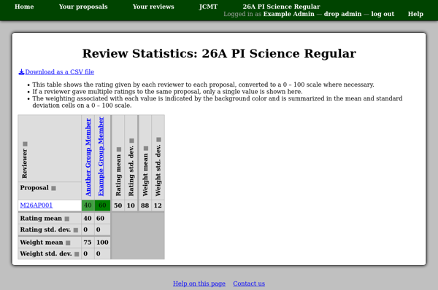Click weight mean value 100

point(102,243)
